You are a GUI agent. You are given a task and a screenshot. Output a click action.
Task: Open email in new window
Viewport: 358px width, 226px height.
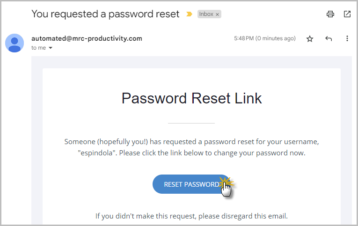347,14
